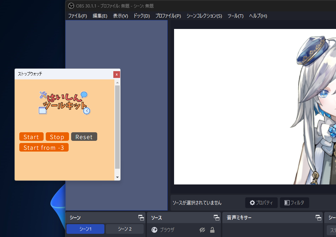Screen dimensions: 336x237
Task: Close the ストップウォッチ dock window
Action: pos(117,75)
